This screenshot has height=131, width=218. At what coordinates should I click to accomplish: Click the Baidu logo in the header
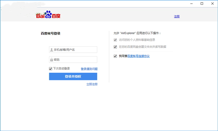click(48, 15)
